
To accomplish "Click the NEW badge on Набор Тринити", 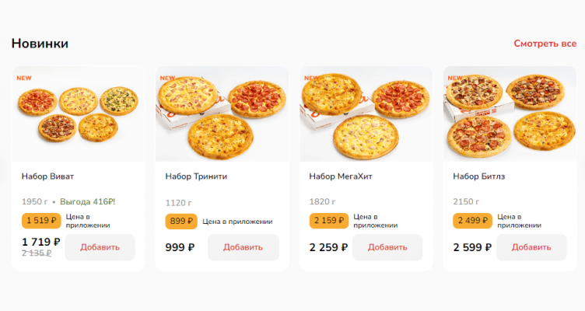I will tap(167, 78).
